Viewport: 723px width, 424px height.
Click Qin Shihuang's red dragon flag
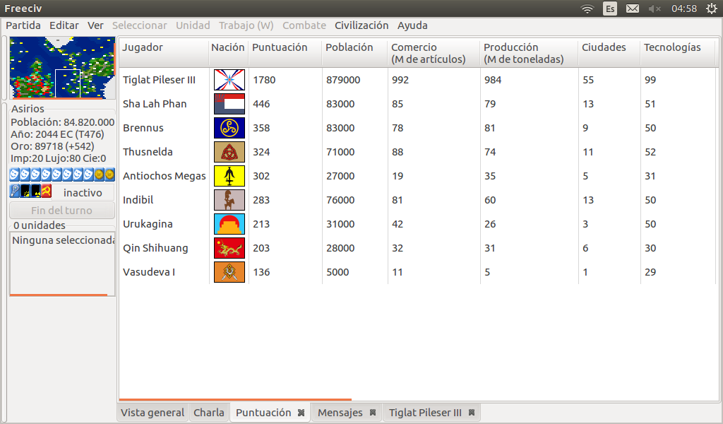tap(229, 248)
